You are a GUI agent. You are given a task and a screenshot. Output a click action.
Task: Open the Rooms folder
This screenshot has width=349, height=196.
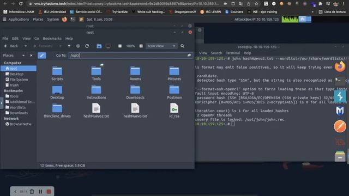click(135, 73)
